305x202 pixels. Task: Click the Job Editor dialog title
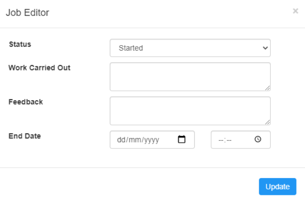tap(27, 13)
